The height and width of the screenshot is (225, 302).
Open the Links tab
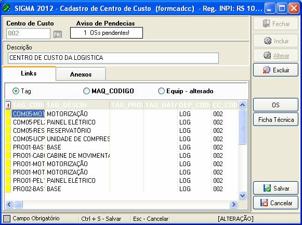tap(29, 73)
